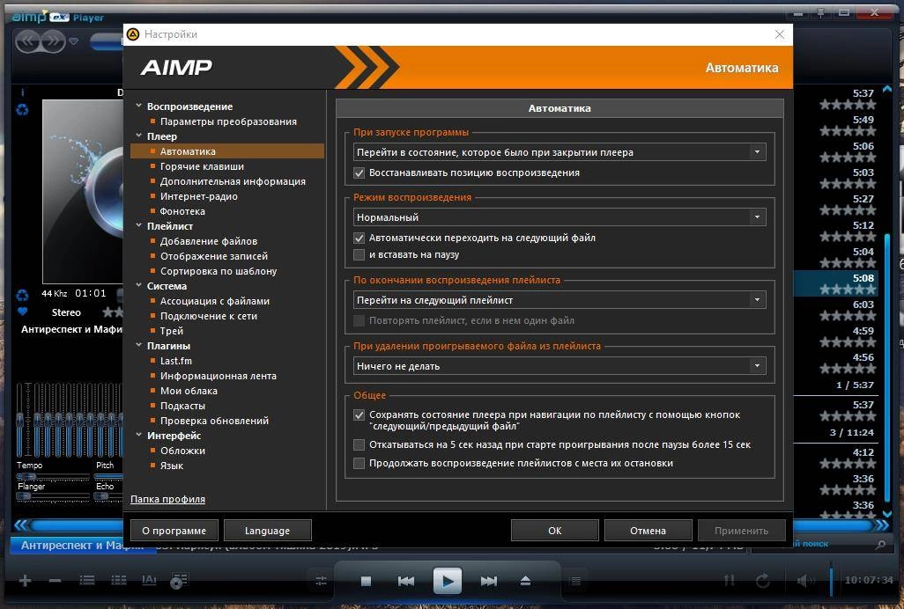
Task: Click the AIMP logo icon in Настройки title
Action: (132, 34)
